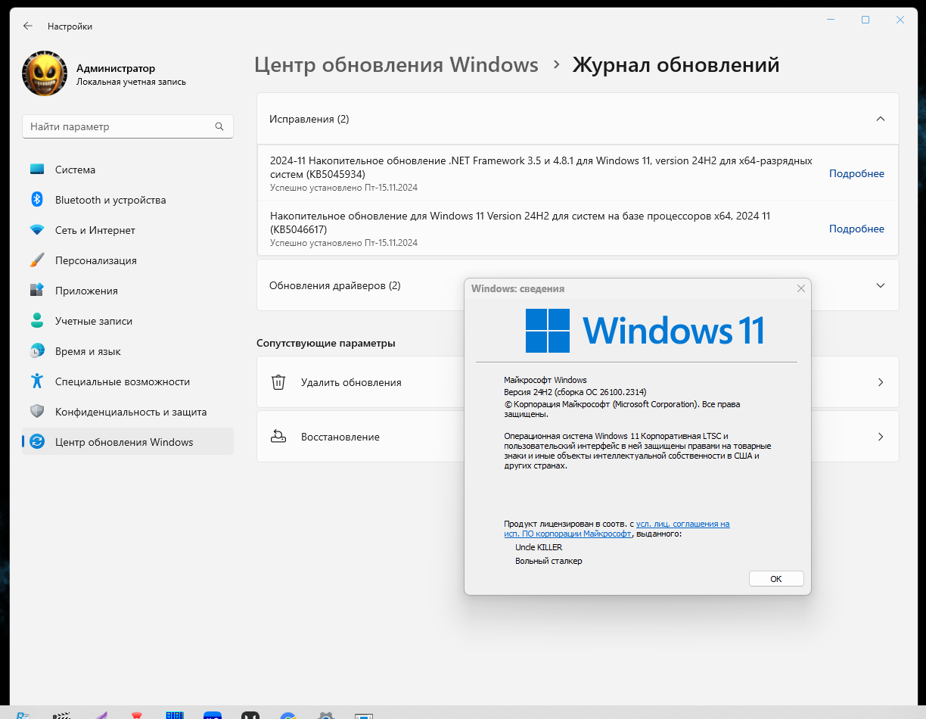Open the Система settings section
Image resolution: width=926 pixels, height=719 pixels.
(x=128, y=170)
